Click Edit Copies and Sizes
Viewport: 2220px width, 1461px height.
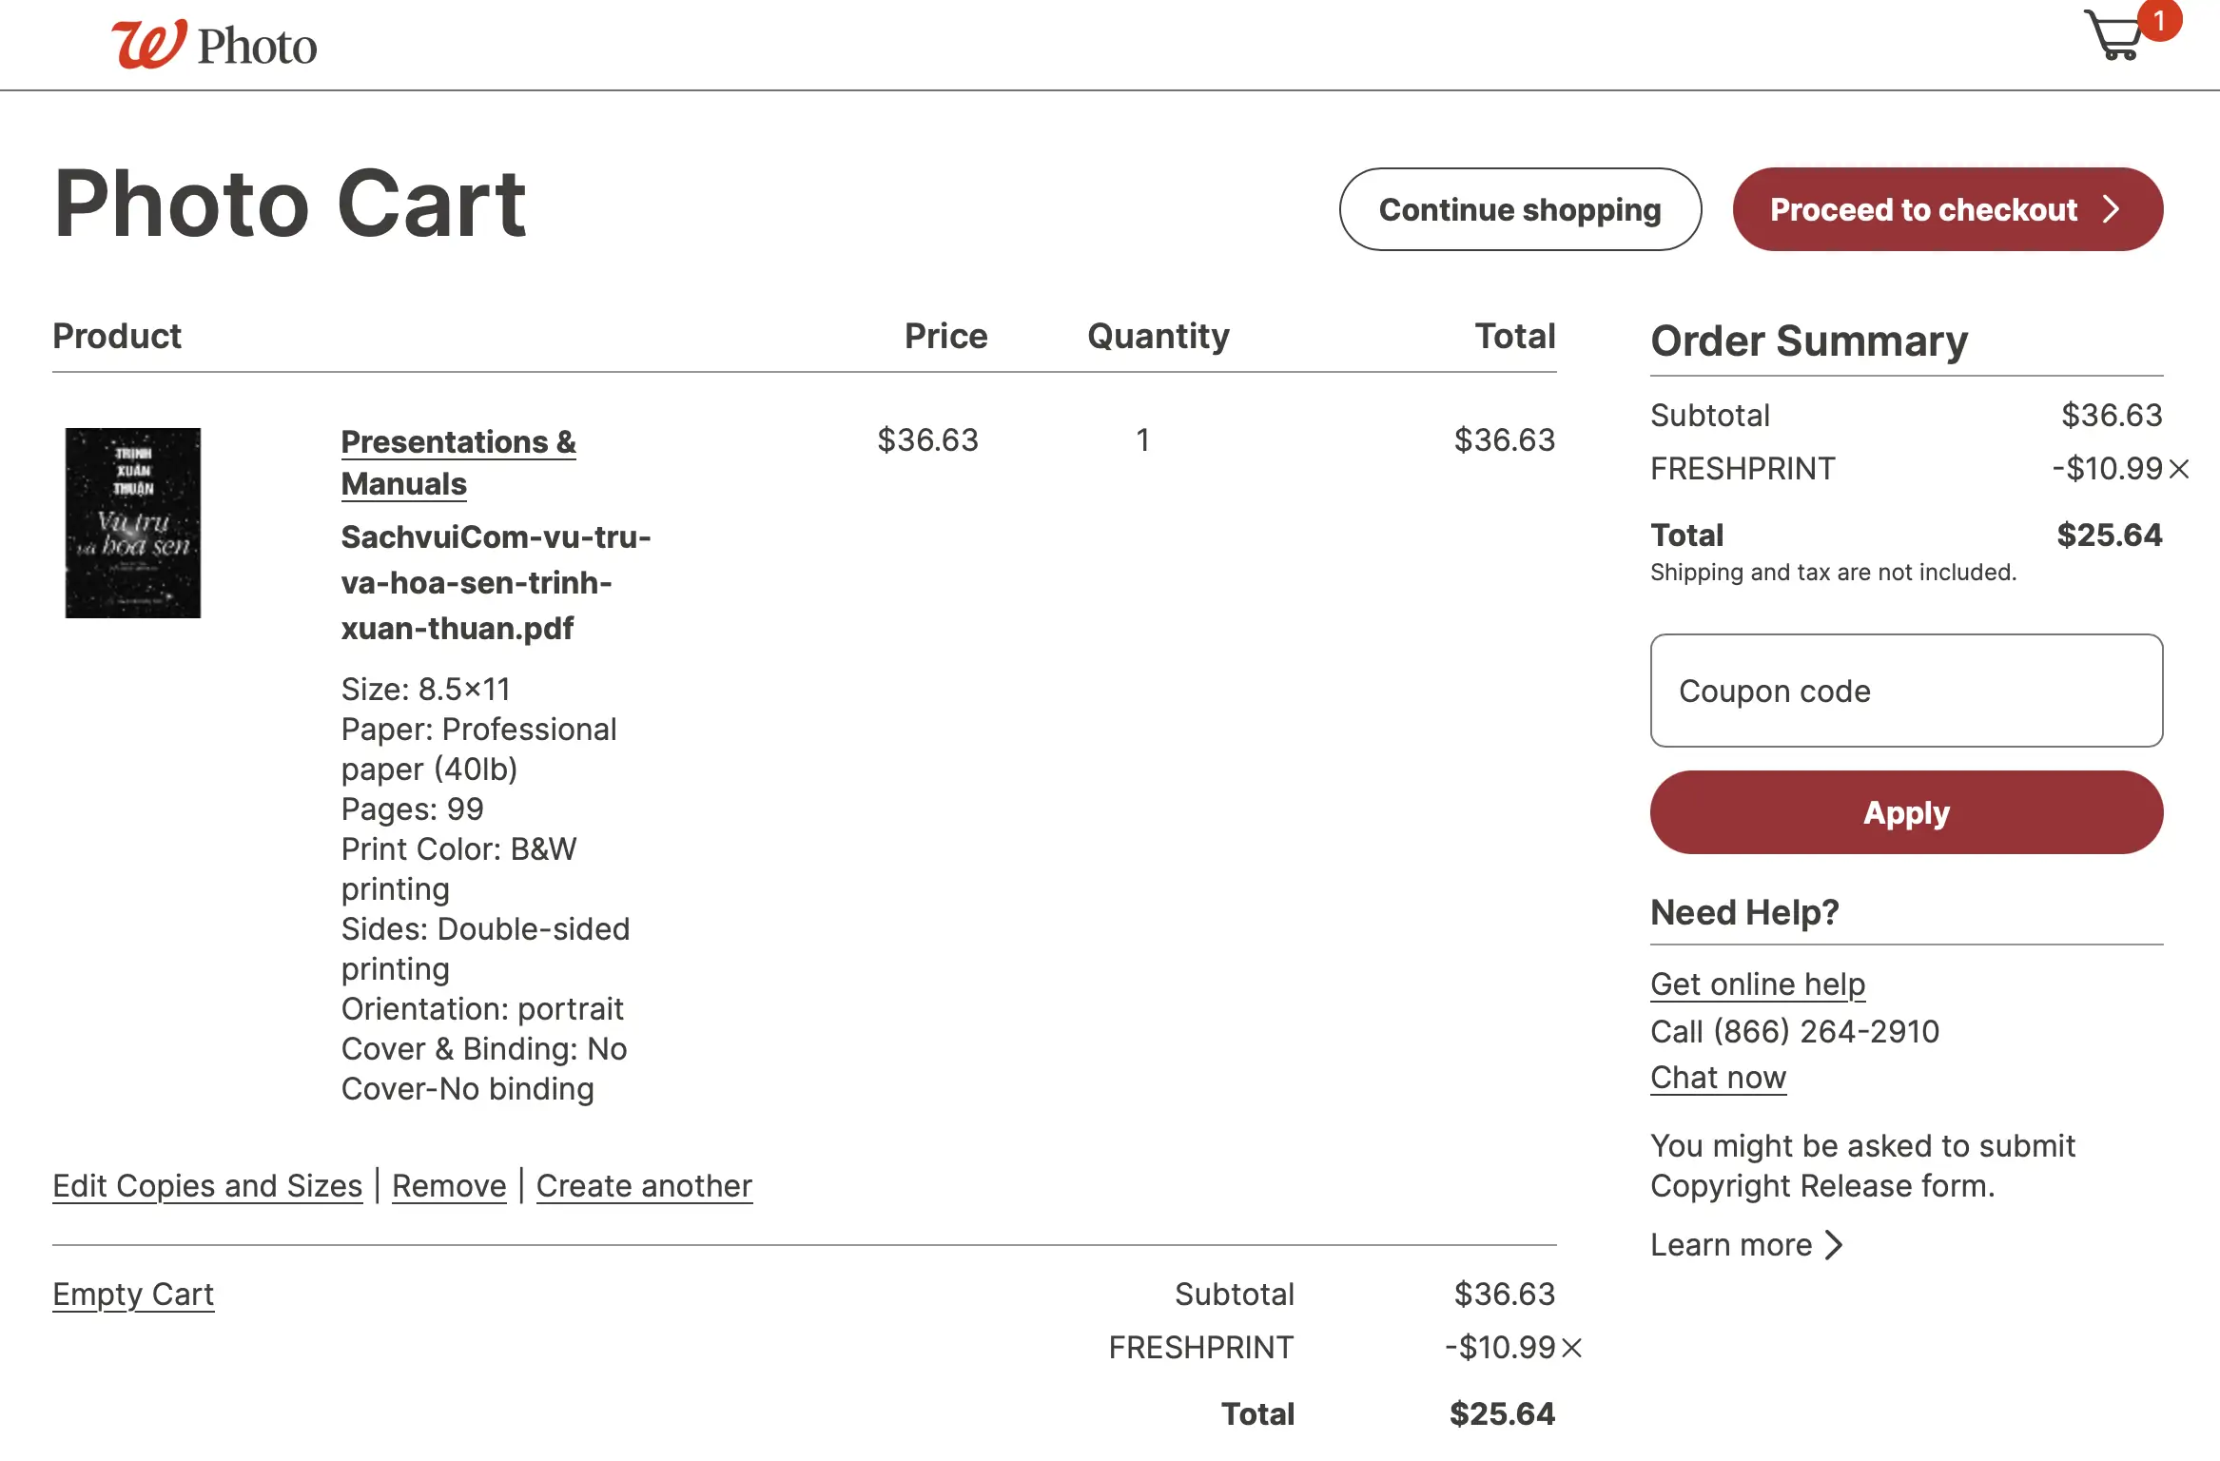click(x=207, y=1186)
